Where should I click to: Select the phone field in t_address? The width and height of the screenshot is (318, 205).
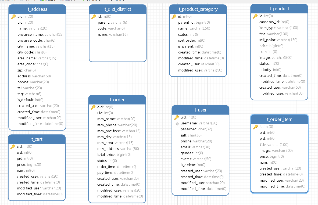33,82
